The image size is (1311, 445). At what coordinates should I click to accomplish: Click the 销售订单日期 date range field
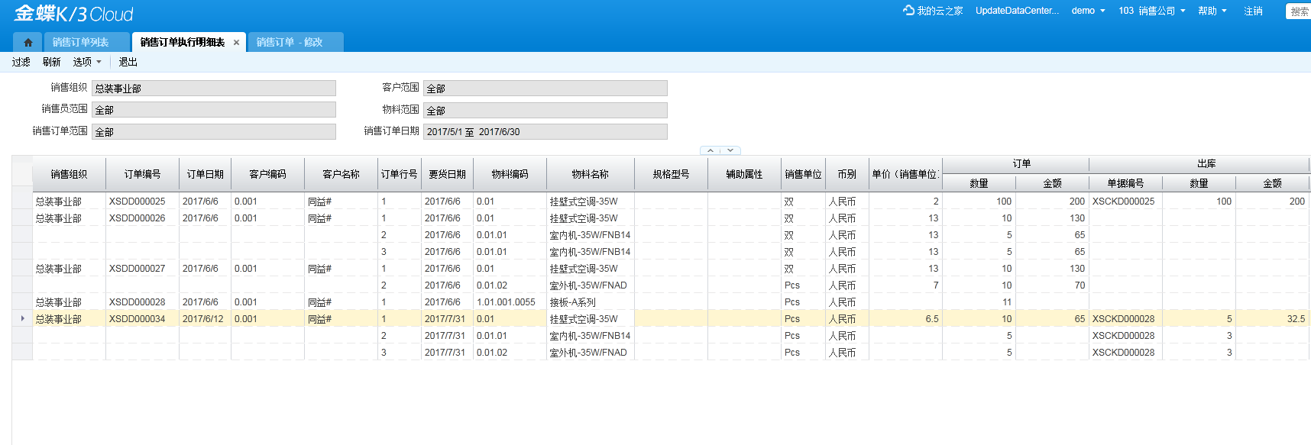tap(545, 132)
